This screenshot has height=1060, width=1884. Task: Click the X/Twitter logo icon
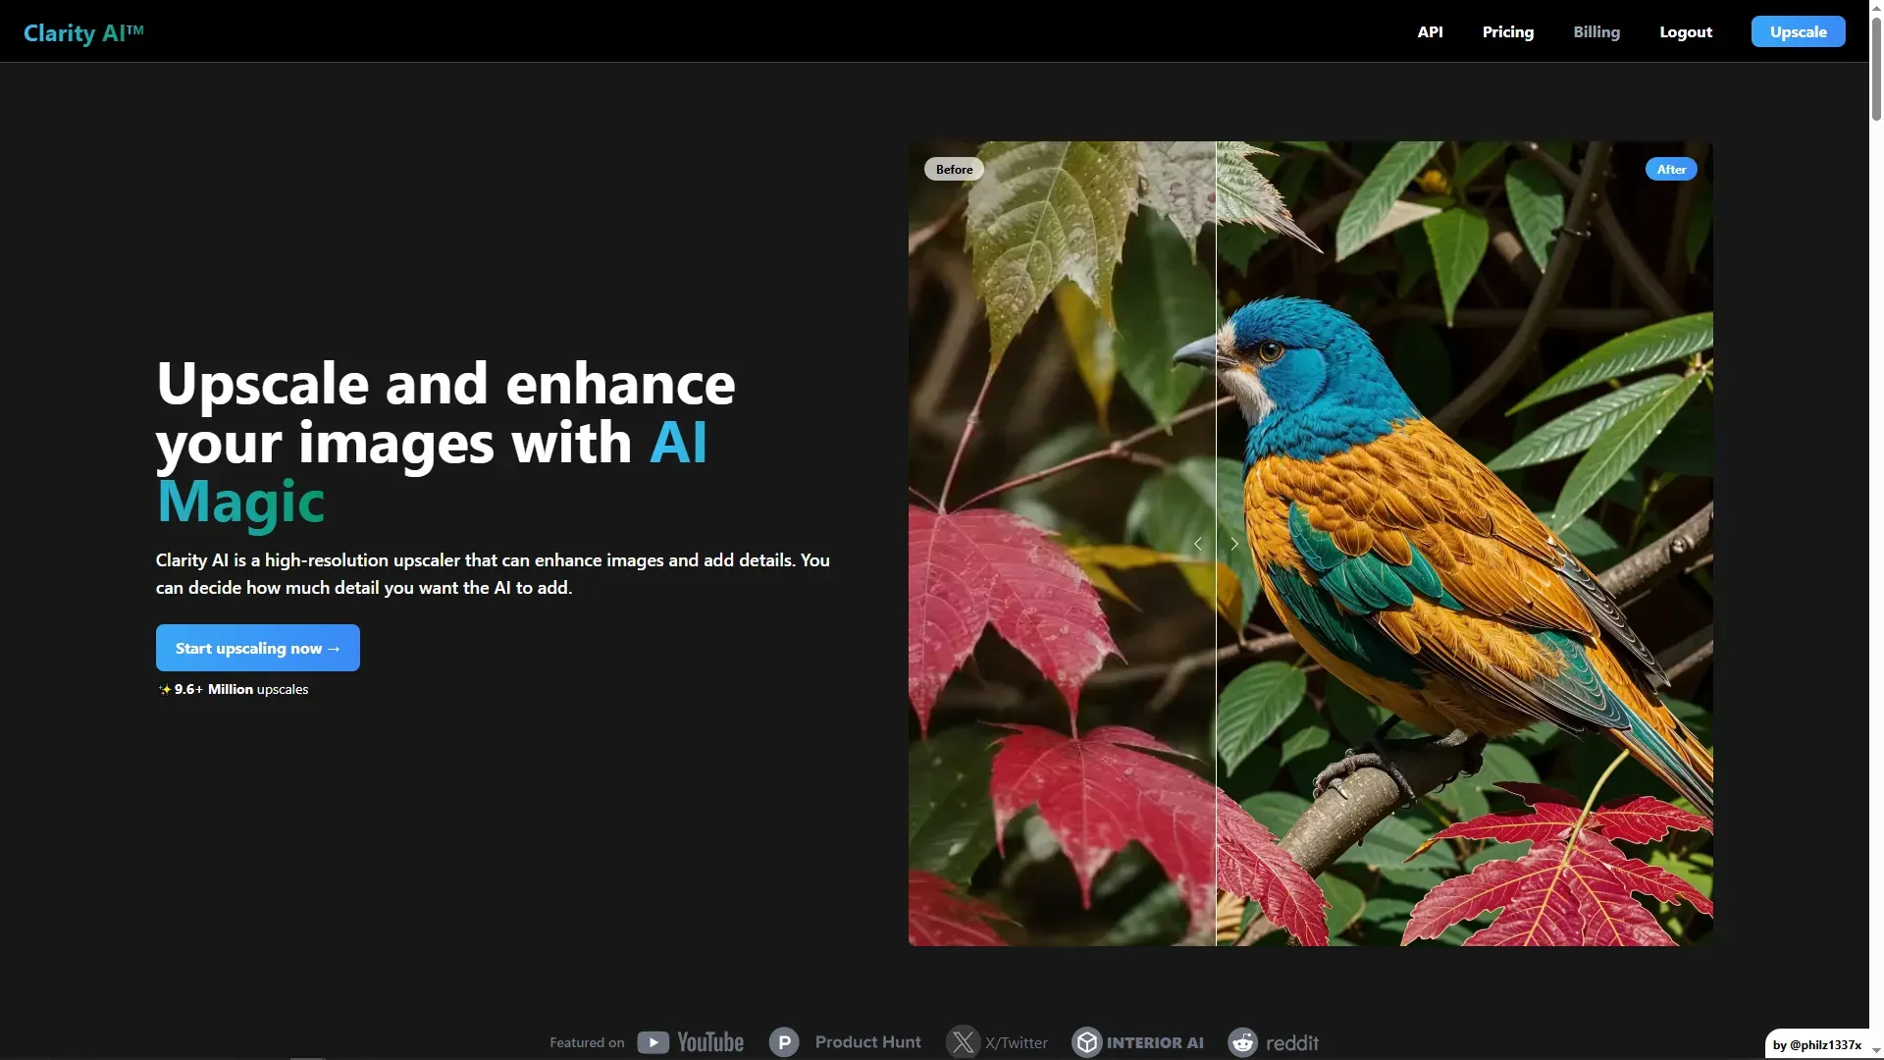pyautogui.click(x=963, y=1042)
